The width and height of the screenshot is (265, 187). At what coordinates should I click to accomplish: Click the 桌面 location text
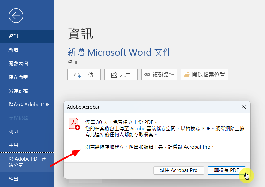[x=72, y=62]
